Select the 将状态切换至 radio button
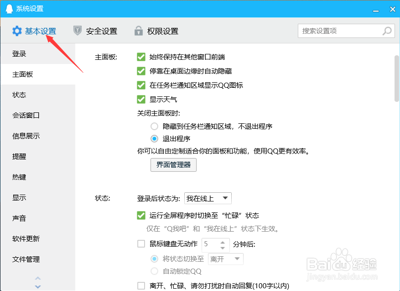 tap(154, 259)
